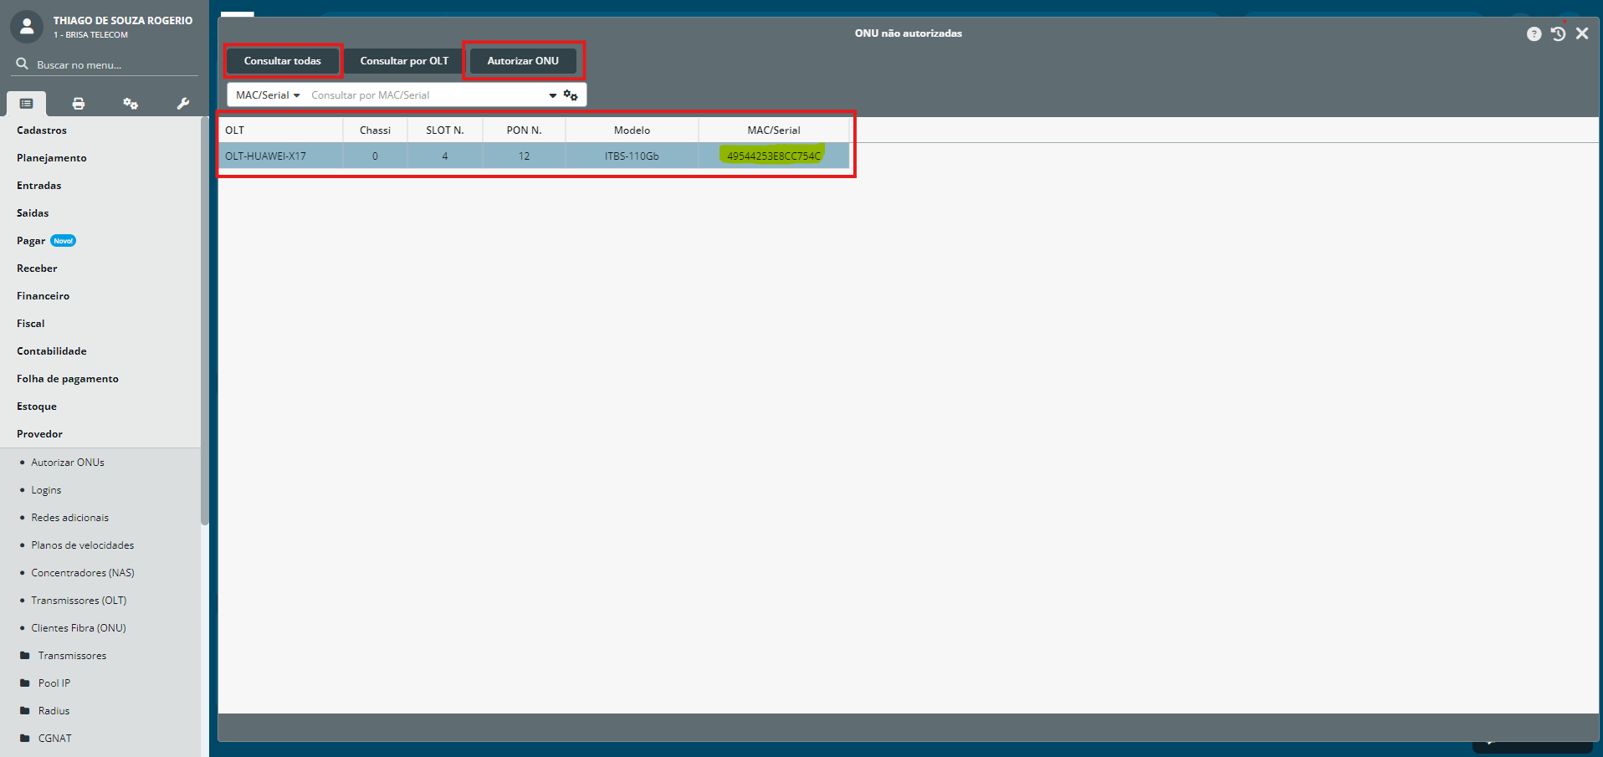Open the Transmissores folder
Image resolution: width=1603 pixels, height=757 pixels.
[x=72, y=656]
